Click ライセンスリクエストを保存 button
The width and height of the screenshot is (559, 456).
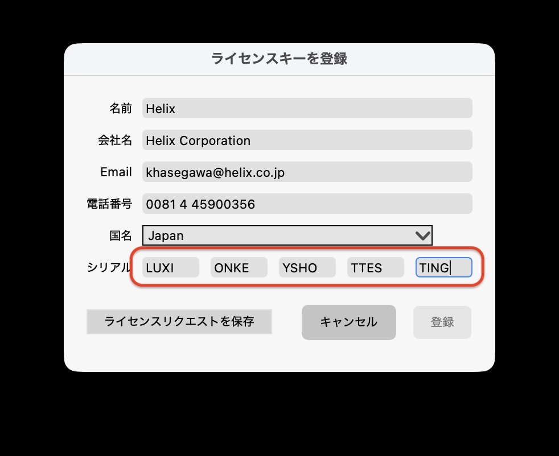coord(179,322)
